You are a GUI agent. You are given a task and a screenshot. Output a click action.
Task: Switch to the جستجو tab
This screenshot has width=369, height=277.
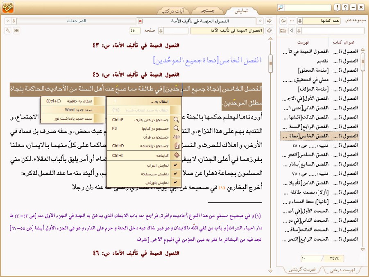tap(207, 11)
